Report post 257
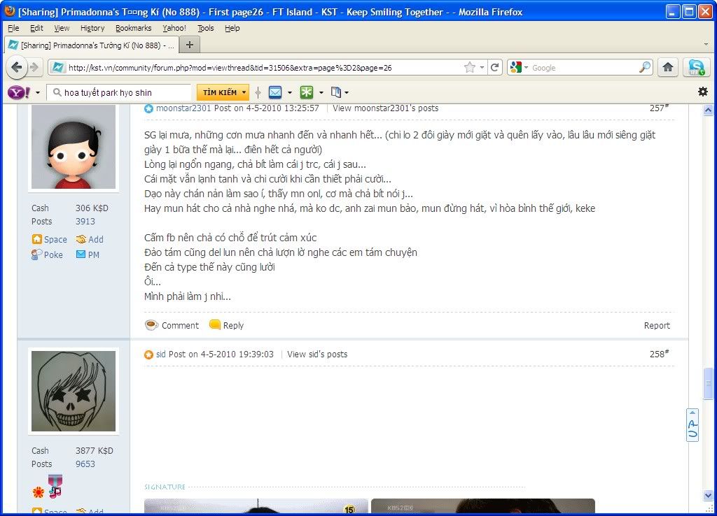 tap(657, 325)
